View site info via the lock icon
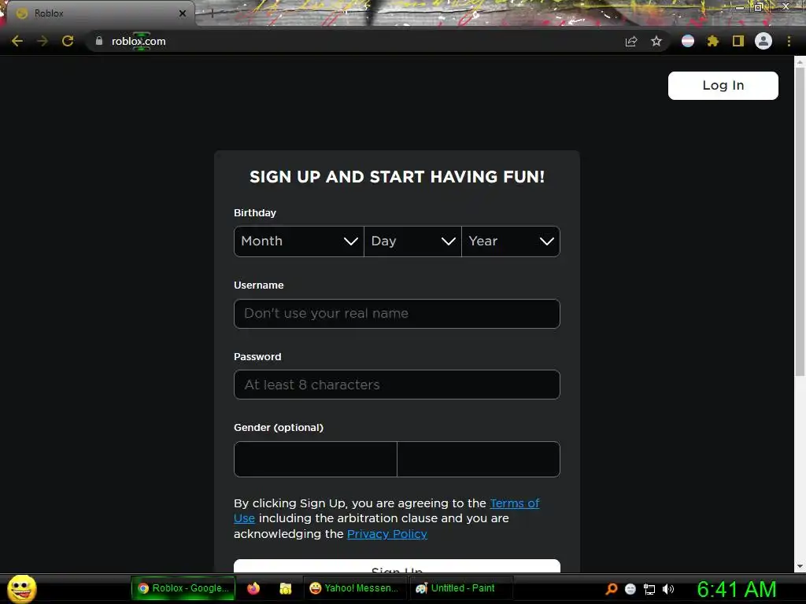 point(99,41)
